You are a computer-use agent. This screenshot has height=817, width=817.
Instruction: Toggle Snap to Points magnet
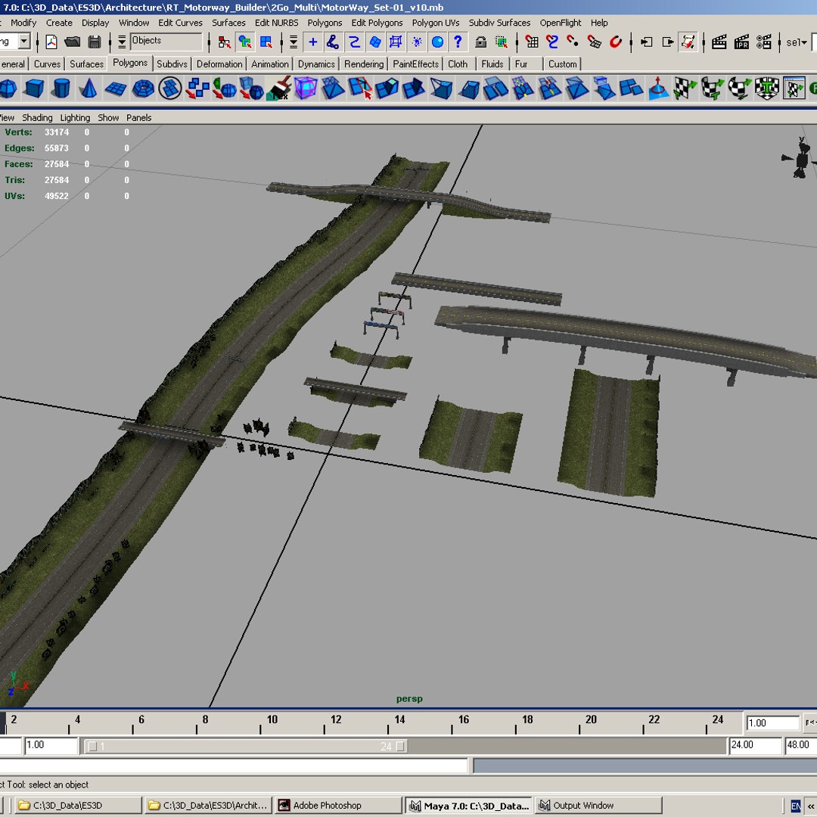(x=573, y=42)
